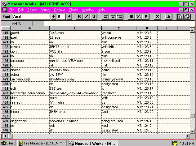Select cell containing 'will conceive'
This screenshot has height=146, width=196.
tap(119, 37)
